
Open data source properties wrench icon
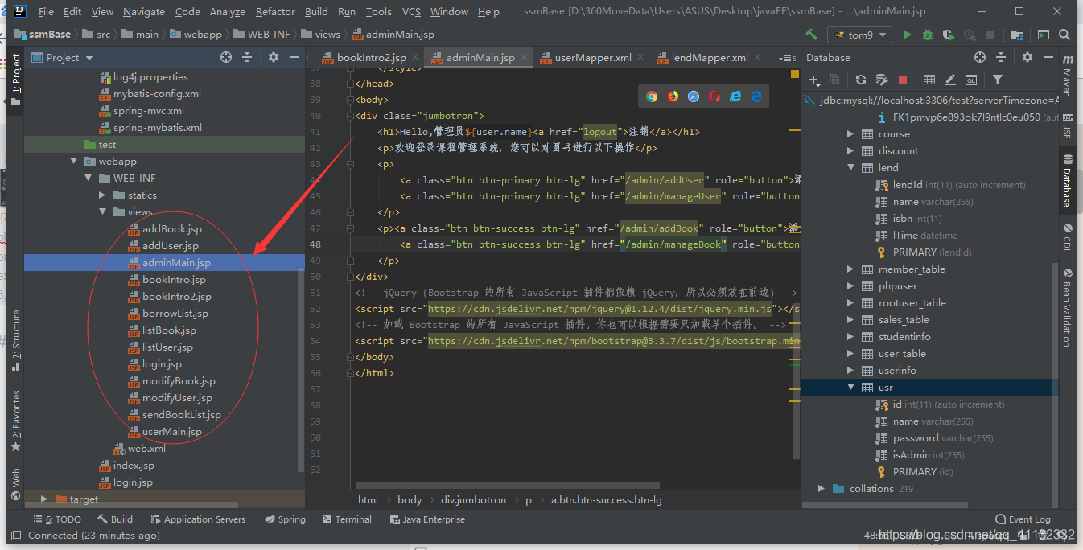point(882,80)
